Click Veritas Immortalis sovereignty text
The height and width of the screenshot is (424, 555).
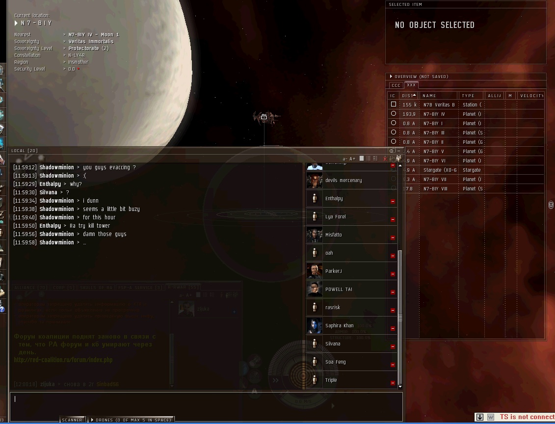(x=91, y=41)
